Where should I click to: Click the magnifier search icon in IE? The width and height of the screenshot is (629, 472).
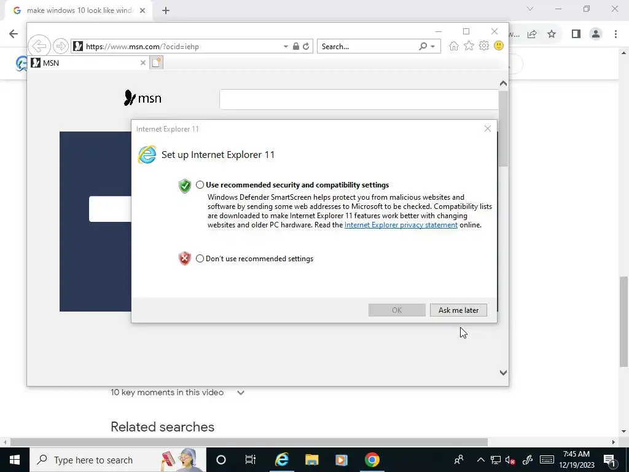click(x=423, y=47)
